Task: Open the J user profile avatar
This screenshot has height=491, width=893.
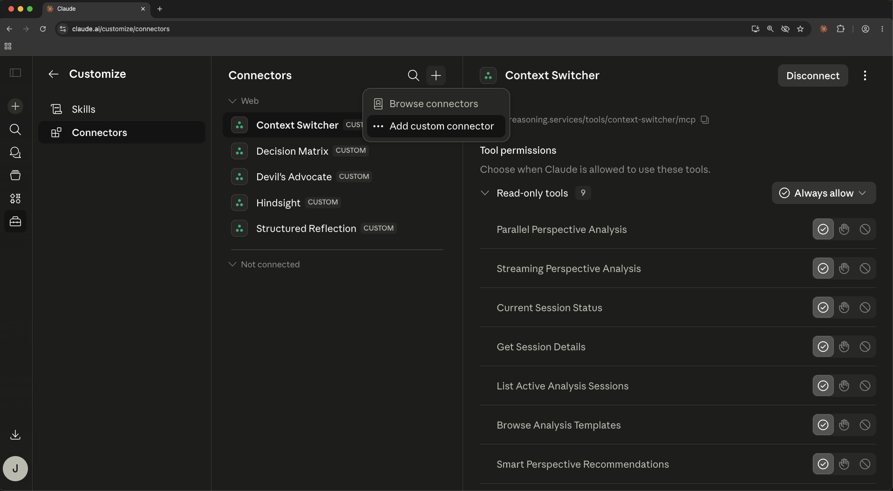Action: point(15,468)
